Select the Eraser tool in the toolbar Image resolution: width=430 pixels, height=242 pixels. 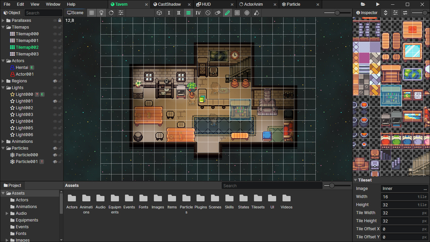(217, 12)
